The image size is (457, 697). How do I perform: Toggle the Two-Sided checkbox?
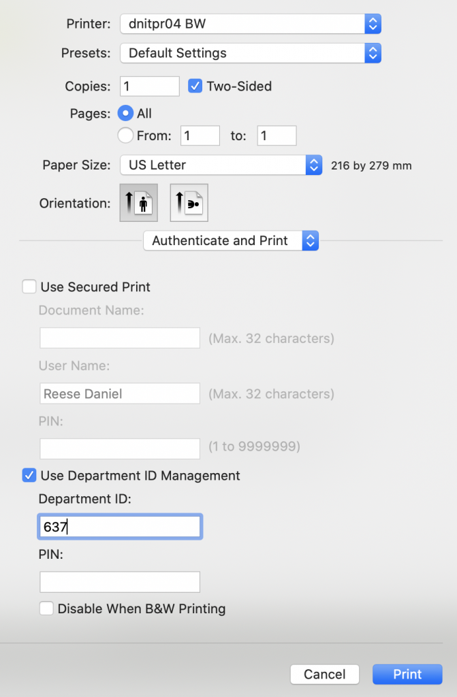(x=195, y=86)
